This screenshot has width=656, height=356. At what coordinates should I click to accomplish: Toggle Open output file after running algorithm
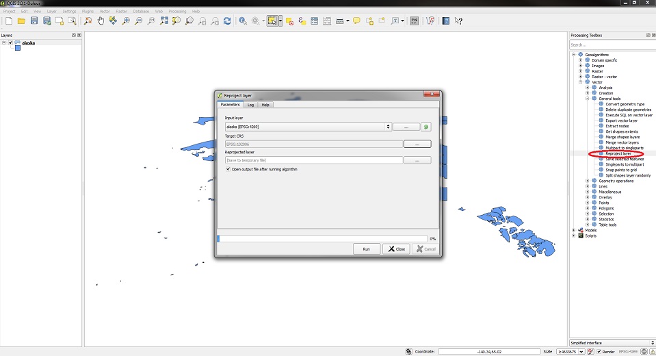tap(228, 169)
